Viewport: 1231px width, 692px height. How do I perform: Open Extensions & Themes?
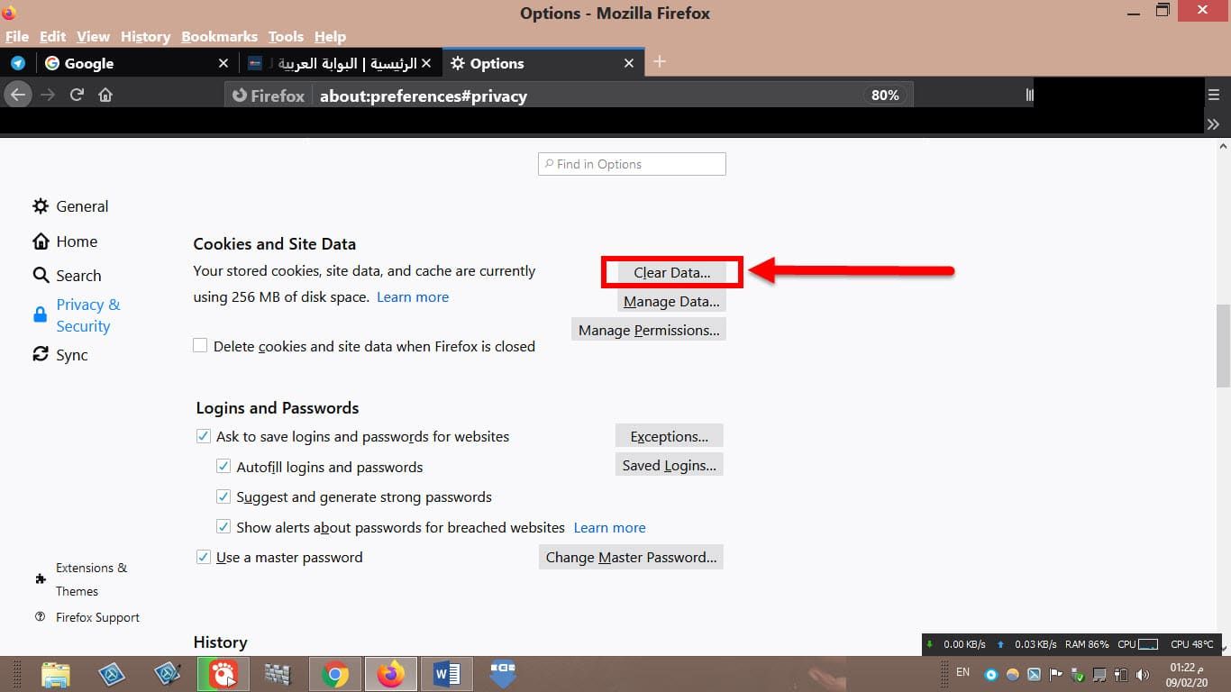point(81,579)
